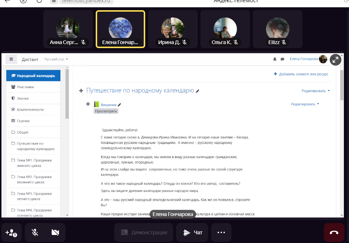Open notifications bell icon
This screenshot has width=349, height=243.
[x=275, y=59]
